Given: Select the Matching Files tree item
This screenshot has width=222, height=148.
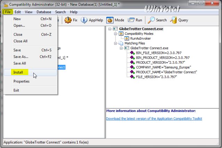Looking at the screenshot, I should click(135, 43).
